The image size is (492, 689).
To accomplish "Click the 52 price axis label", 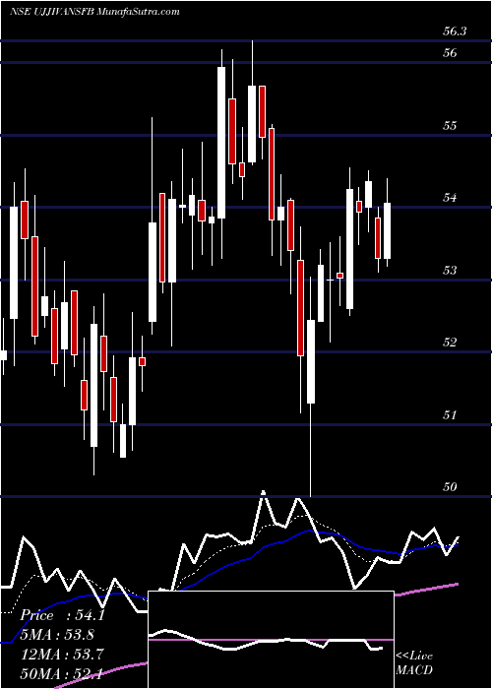I will pos(450,342).
